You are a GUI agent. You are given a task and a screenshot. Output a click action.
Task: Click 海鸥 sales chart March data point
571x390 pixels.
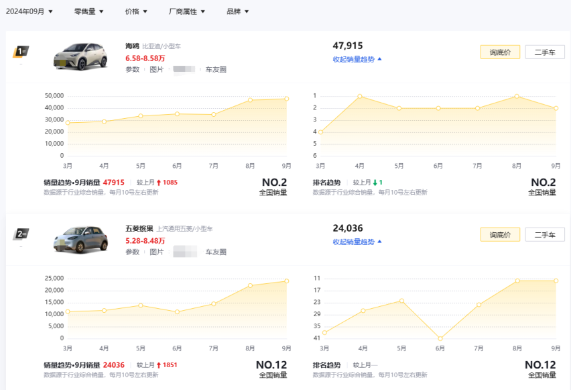click(68, 123)
